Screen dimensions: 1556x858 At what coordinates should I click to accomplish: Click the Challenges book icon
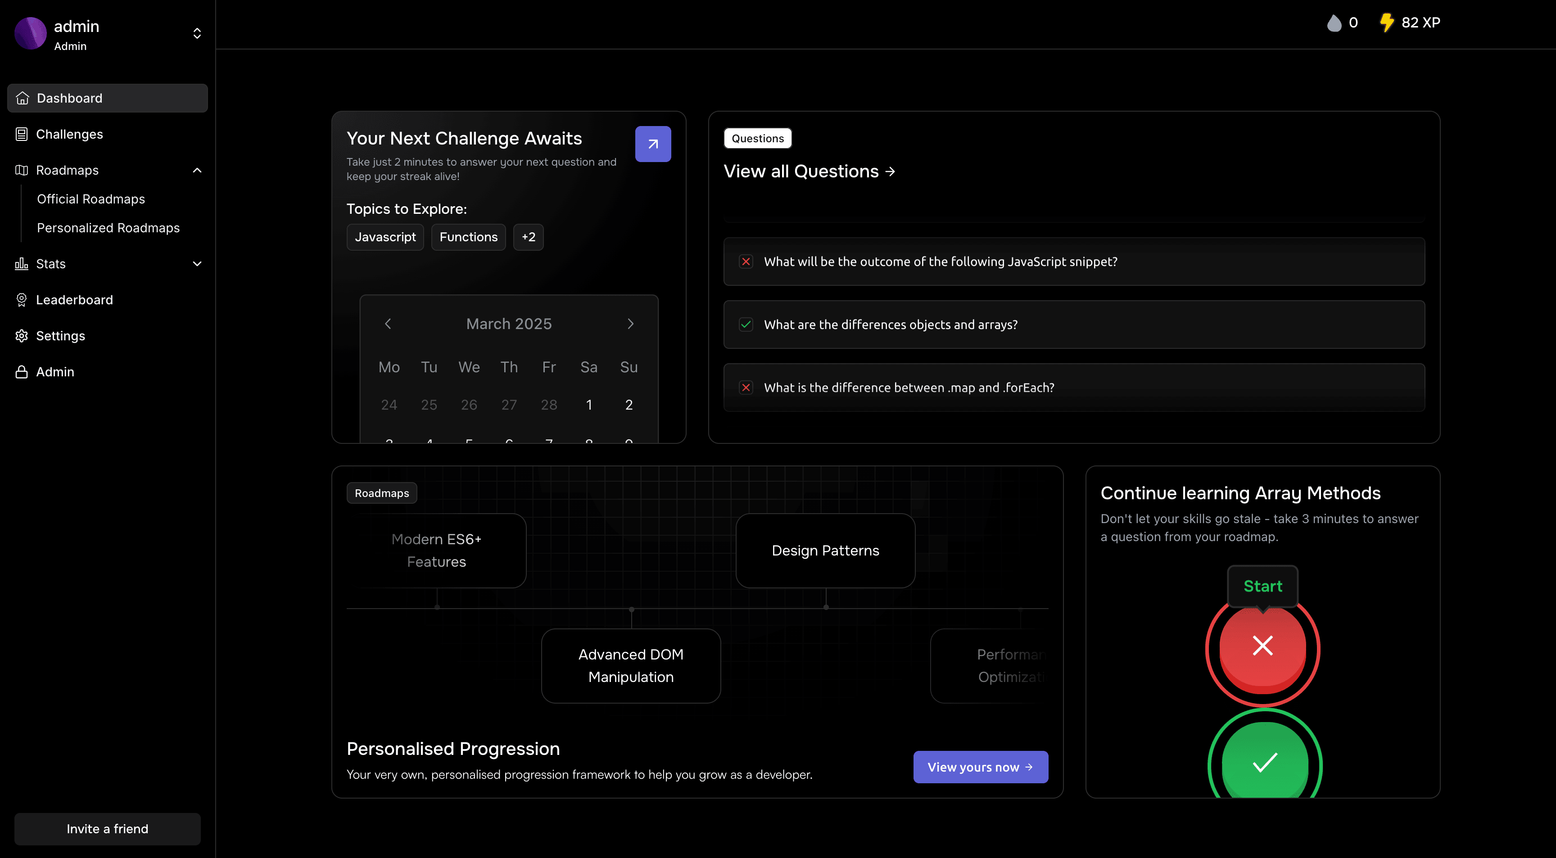(23, 134)
